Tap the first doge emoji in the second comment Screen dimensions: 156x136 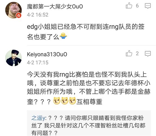pyautogui.click(x=57, y=101)
